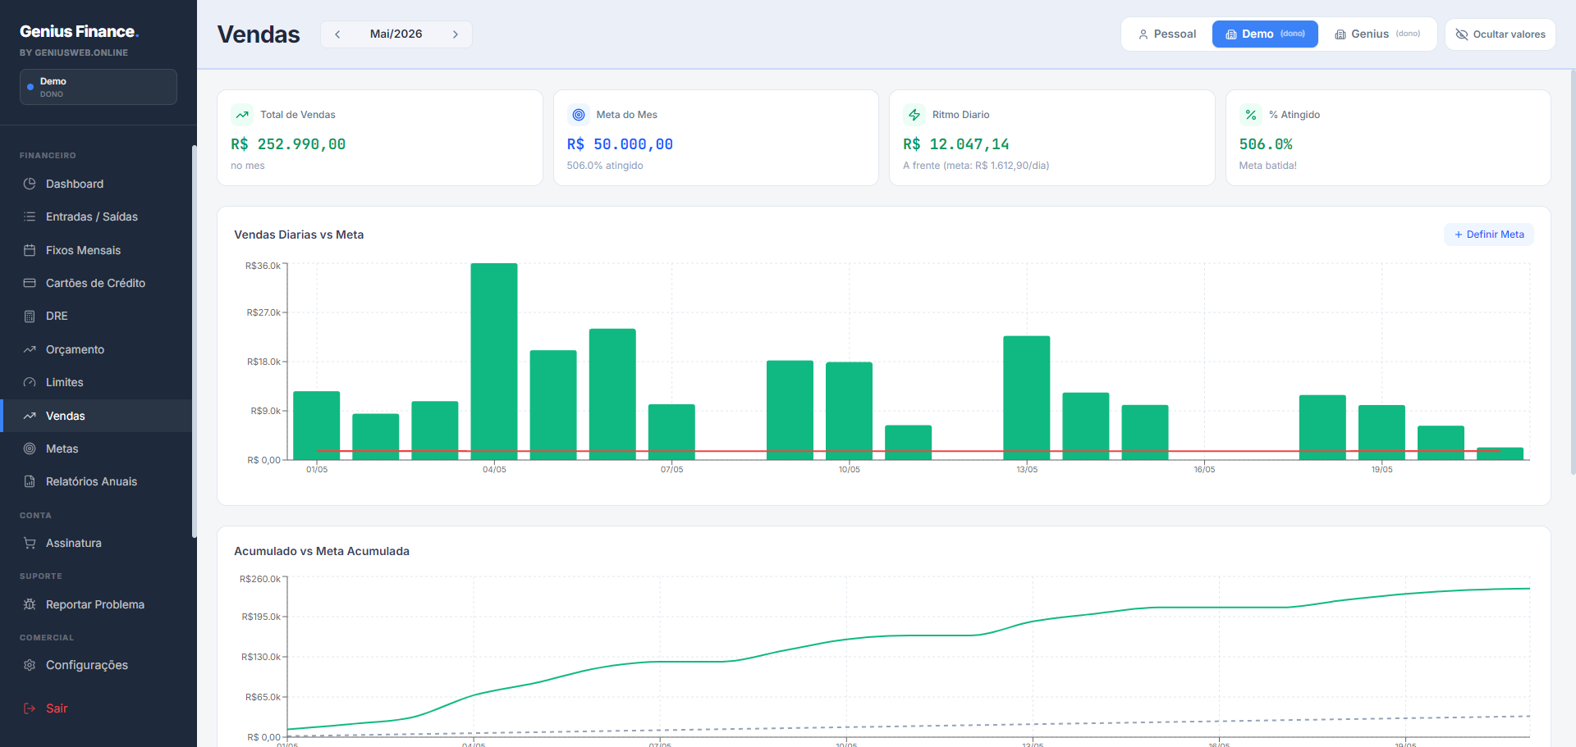Go to previous month with left chevron

pos(337,34)
